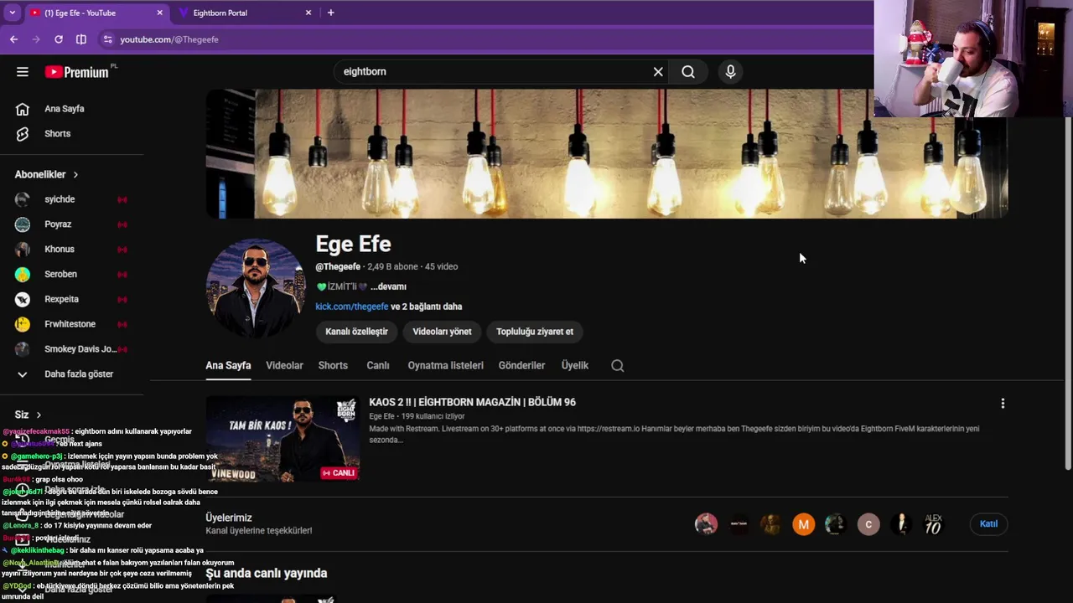Click the light bulbs channel banner
Image resolution: width=1073 pixels, height=603 pixels.
point(607,154)
